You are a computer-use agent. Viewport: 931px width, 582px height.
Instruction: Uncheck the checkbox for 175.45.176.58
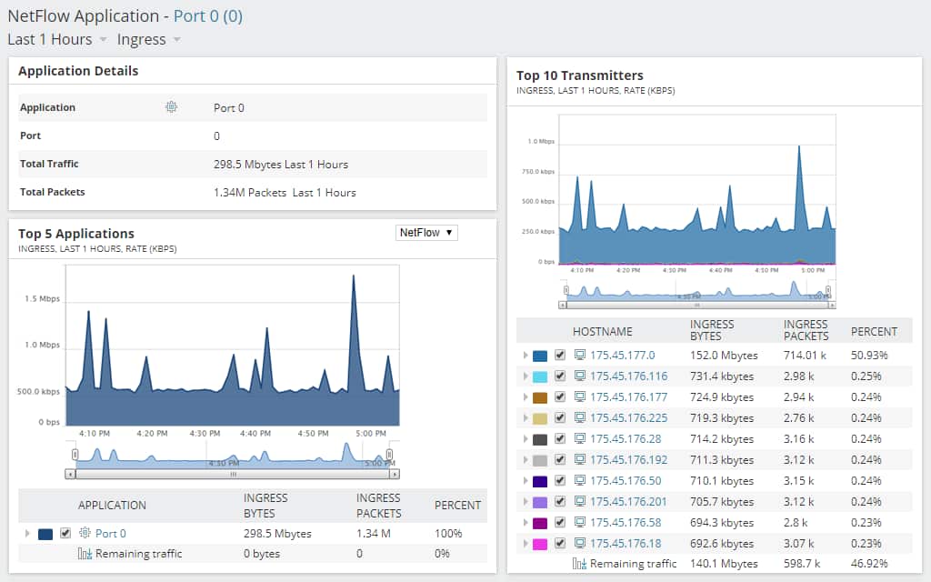tap(561, 522)
